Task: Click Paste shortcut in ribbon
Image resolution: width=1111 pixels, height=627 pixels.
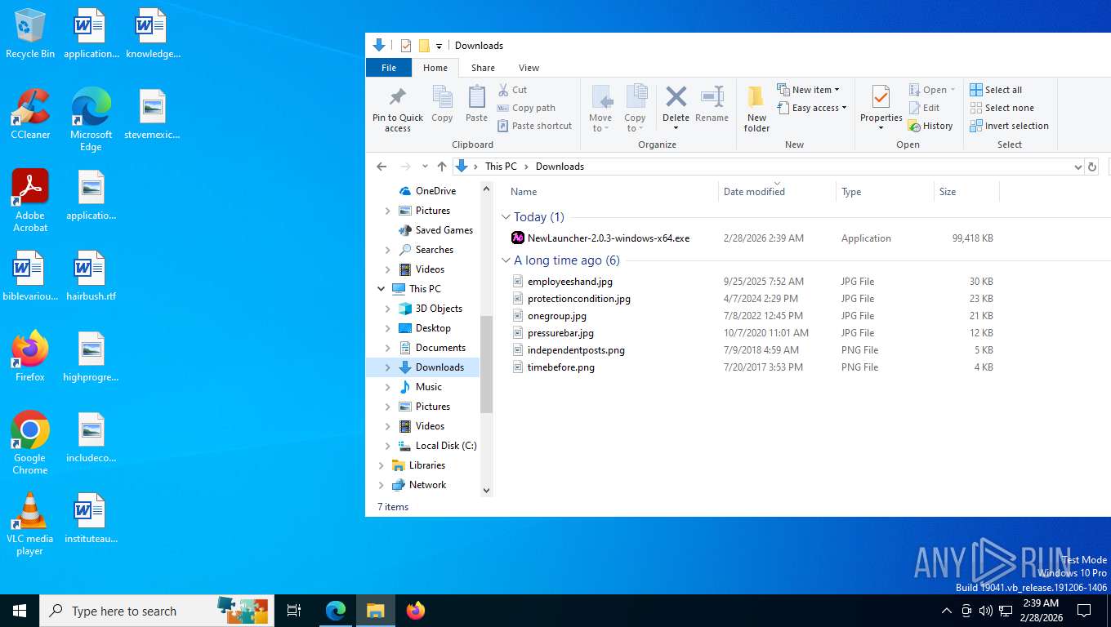Action: [x=534, y=126]
